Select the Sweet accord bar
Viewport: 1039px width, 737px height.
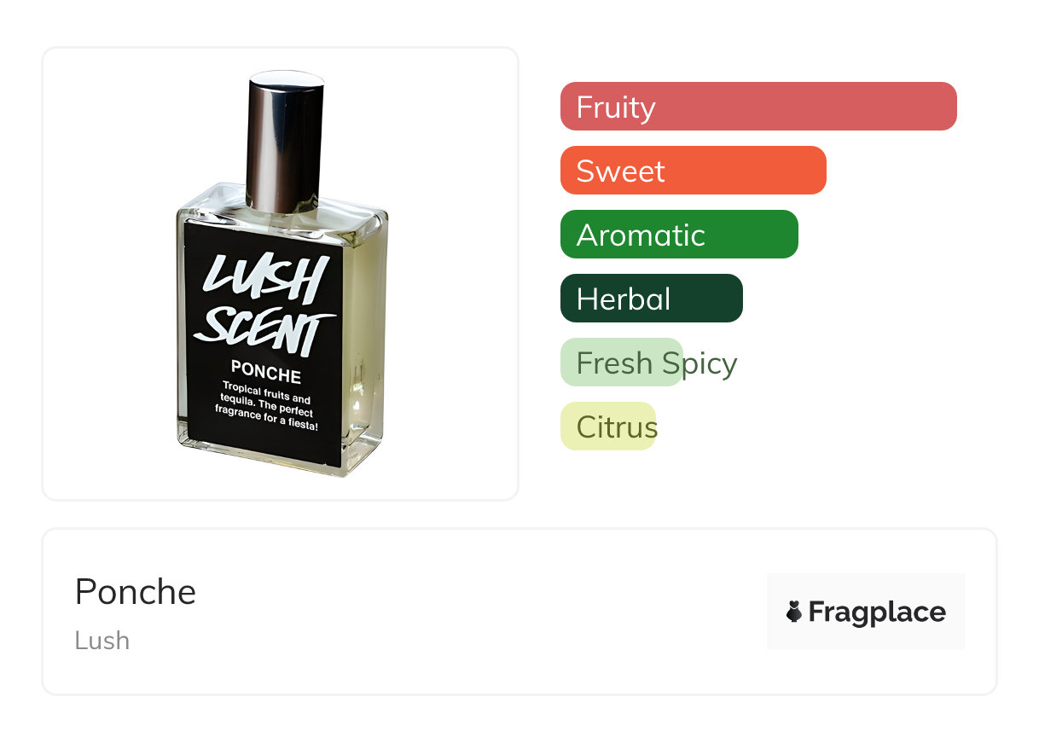pyautogui.click(x=693, y=171)
